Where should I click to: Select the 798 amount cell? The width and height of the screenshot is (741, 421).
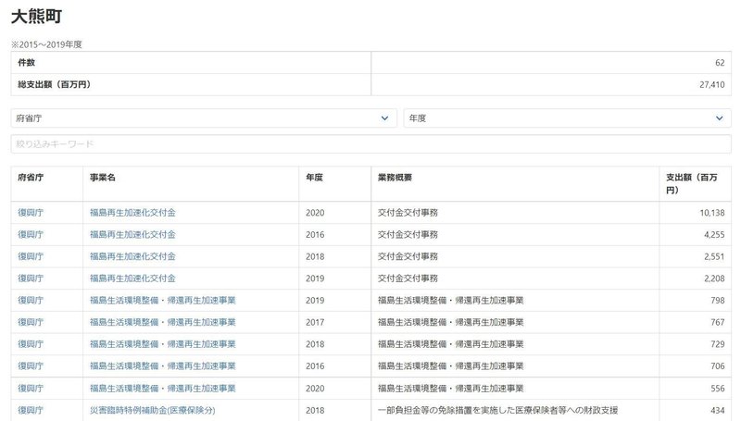696,300
